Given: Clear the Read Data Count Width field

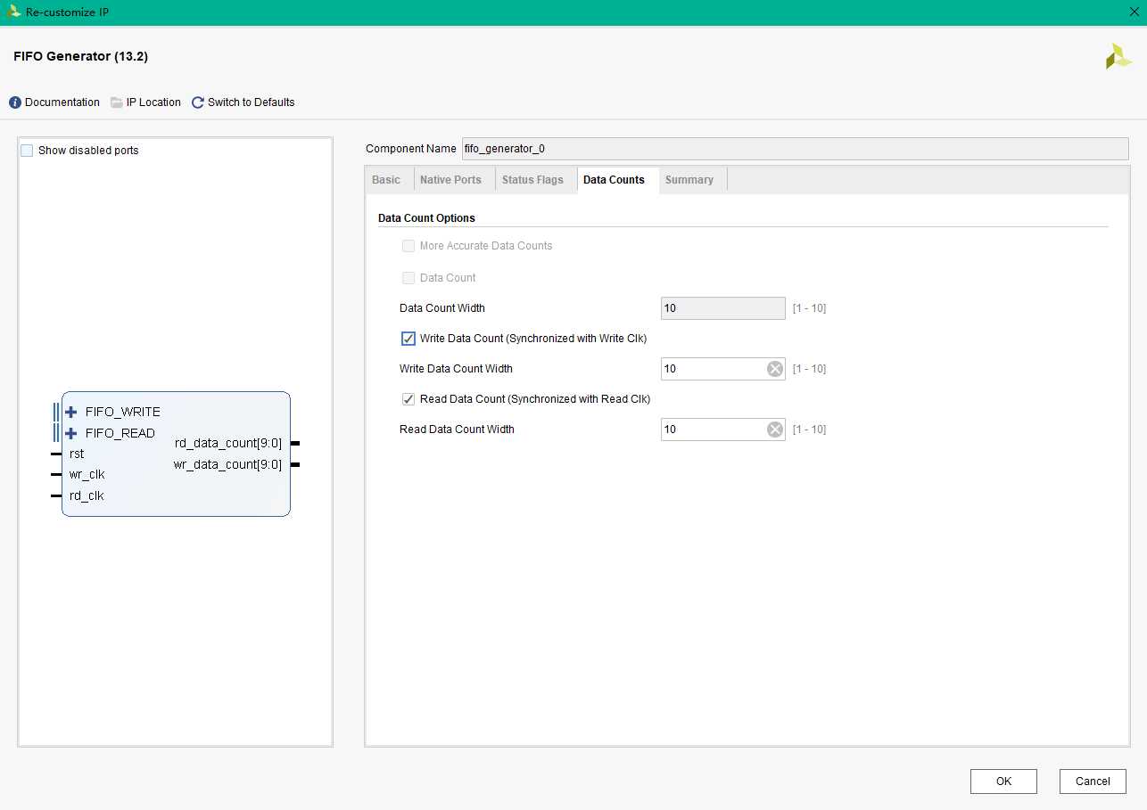Looking at the screenshot, I should [x=775, y=430].
